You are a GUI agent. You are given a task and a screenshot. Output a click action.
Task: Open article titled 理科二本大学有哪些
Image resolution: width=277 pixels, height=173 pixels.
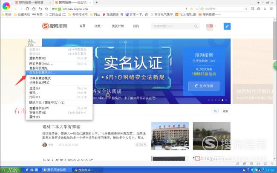61,126
